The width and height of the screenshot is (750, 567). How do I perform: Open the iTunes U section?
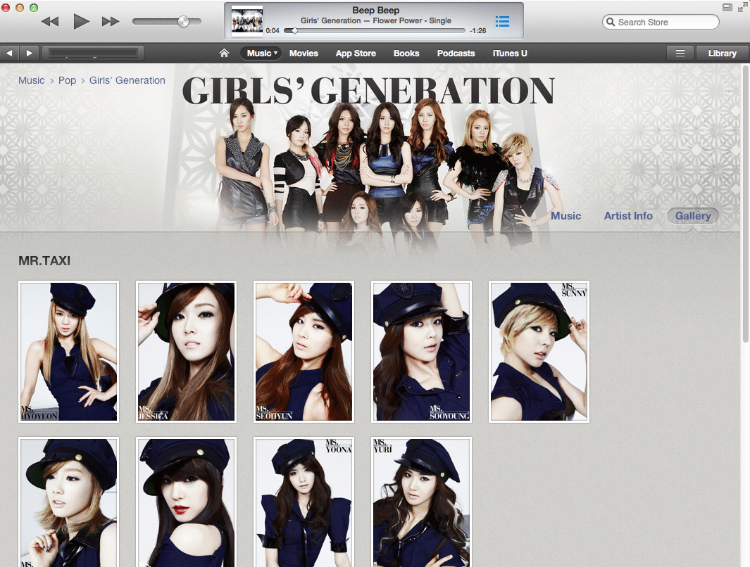click(510, 53)
